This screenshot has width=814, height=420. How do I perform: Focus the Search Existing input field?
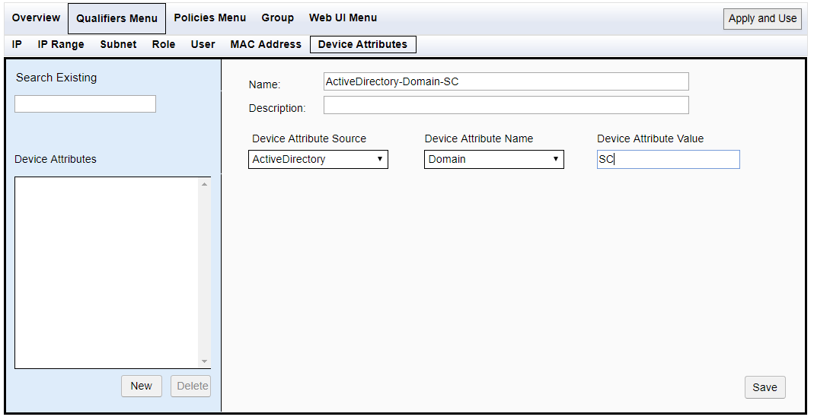(x=85, y=103)
